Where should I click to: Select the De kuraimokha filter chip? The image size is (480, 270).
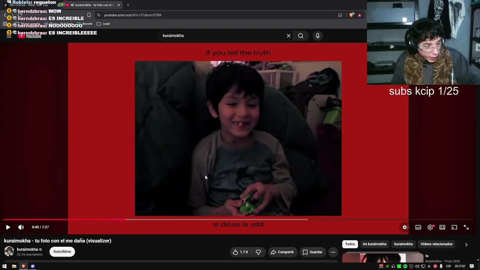tap(374, 244)
